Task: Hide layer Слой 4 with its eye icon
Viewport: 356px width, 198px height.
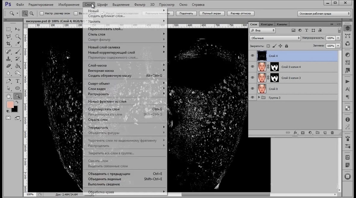Action: point(252,56)
